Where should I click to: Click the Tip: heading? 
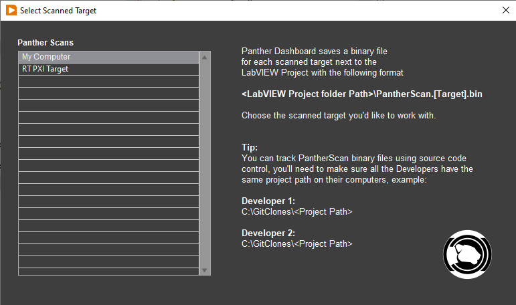coord(250,147)
